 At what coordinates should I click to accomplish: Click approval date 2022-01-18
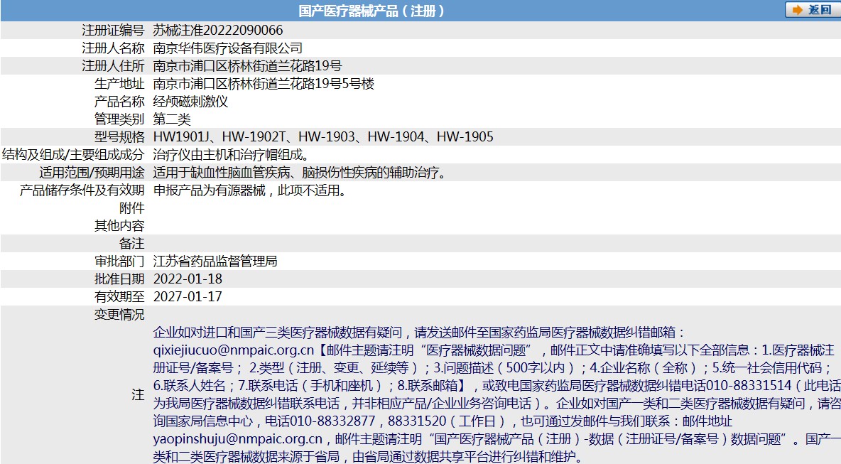click(188, 279)
